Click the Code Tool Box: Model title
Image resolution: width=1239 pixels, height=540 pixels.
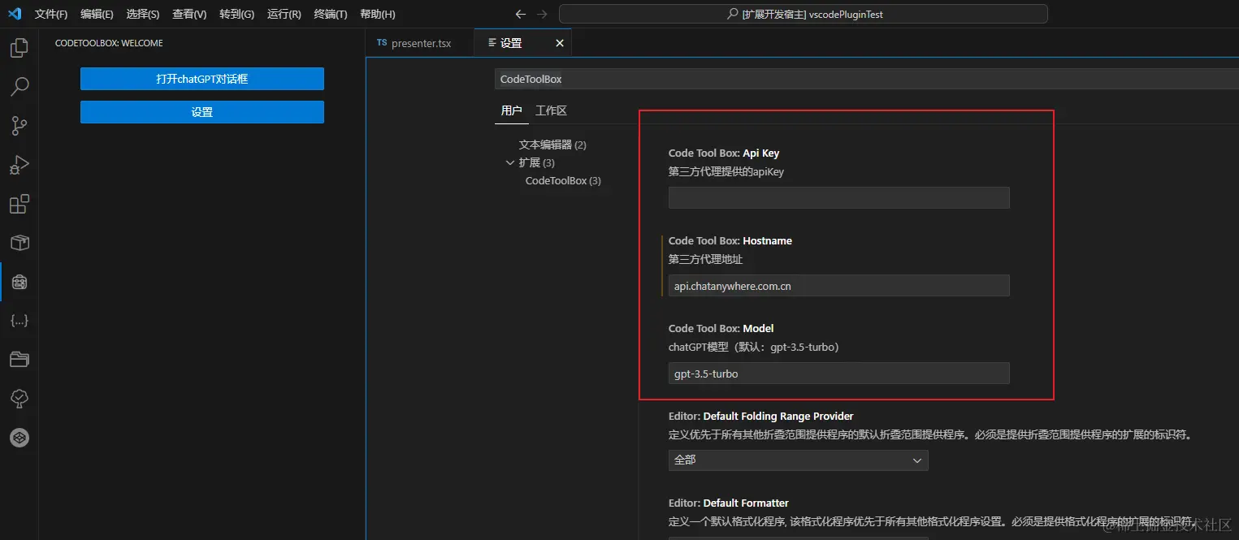[721, 328]
